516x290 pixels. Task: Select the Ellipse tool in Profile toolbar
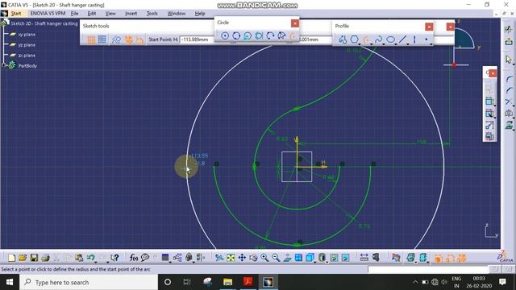[x=390, y=39]
